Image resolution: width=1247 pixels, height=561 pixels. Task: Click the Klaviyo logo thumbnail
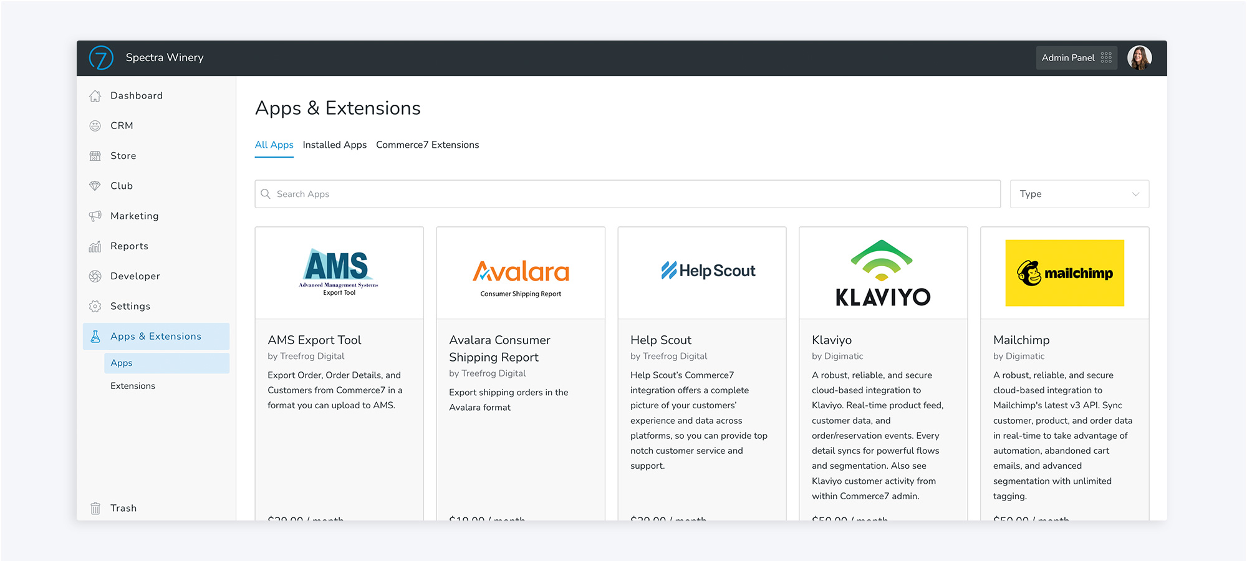coord(883,273)
